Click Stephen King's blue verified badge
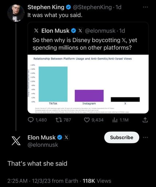The height and width of the screenshot is (187, 156). pyautogui.click(x=69, y=7)
